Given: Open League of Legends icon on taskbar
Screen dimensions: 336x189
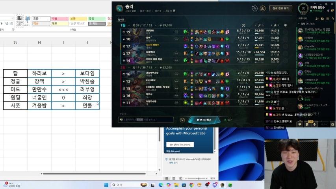Looking at the screenshot, I should 222,185.
